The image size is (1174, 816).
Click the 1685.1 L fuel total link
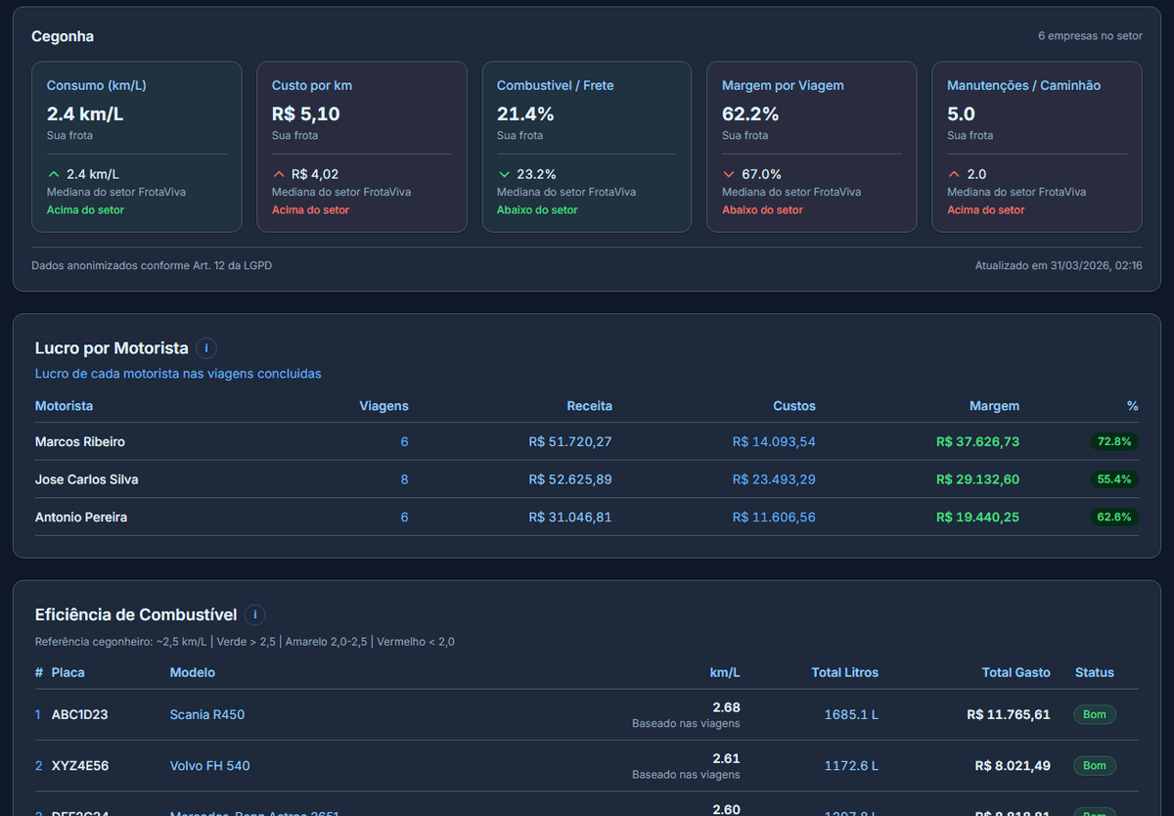(851, 714)
